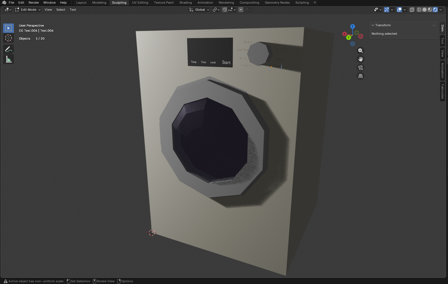This screenshot has width=448, height=284.
Task: Toggle X-ray mode
Action: click(412, 10)
